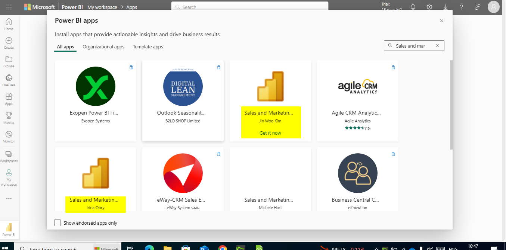
Task: Close the Power BI apps dialog
Action: 442,21
